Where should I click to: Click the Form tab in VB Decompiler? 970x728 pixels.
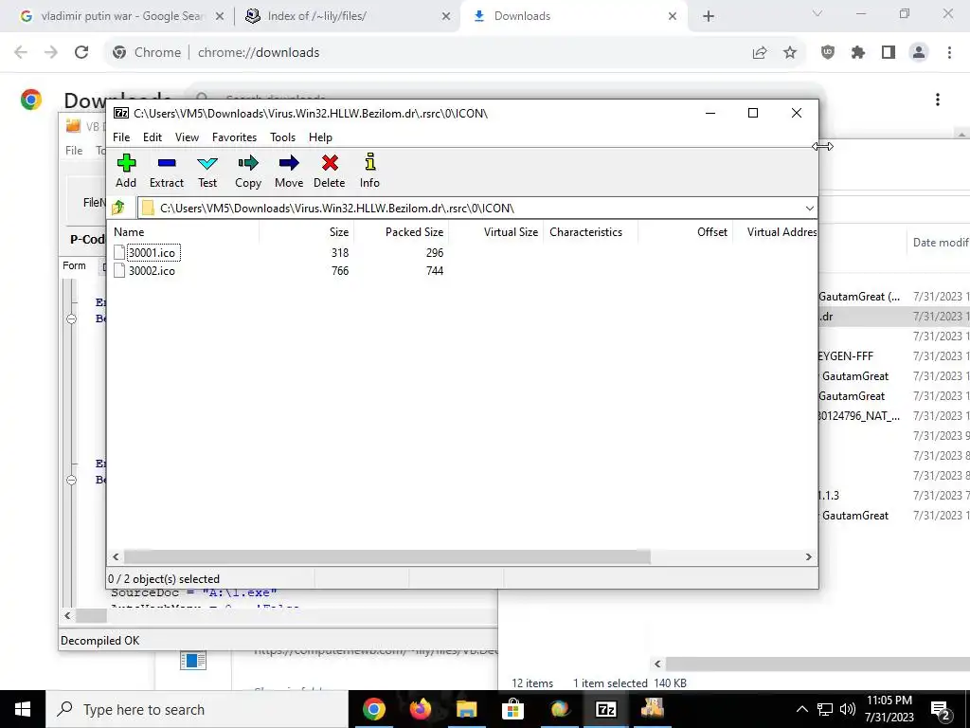point(74,265)
